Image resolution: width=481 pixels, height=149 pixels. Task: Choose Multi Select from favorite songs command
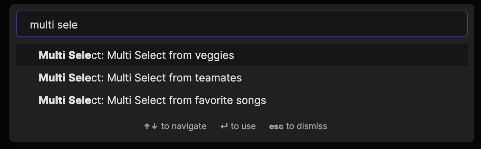click(242, 100)
